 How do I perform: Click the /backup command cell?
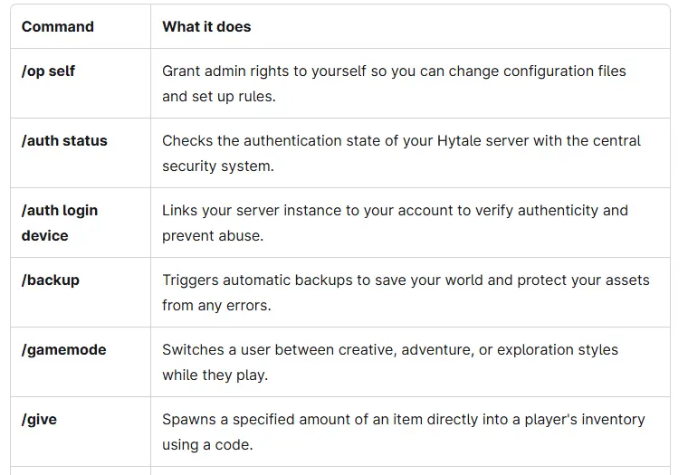[51, 280]
